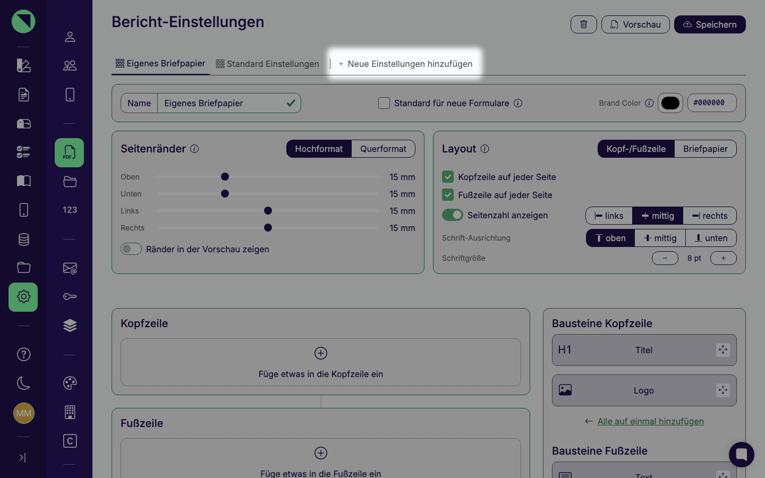Add content to the Kopfzeile area
The image size is (765, 478).
click(321, 362)
